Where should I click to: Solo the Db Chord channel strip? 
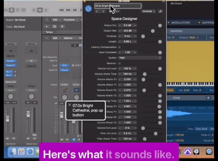tap(14, 138)
